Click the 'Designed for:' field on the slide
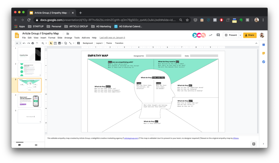This screenshot has height=163, width=279. click(163, 56)
